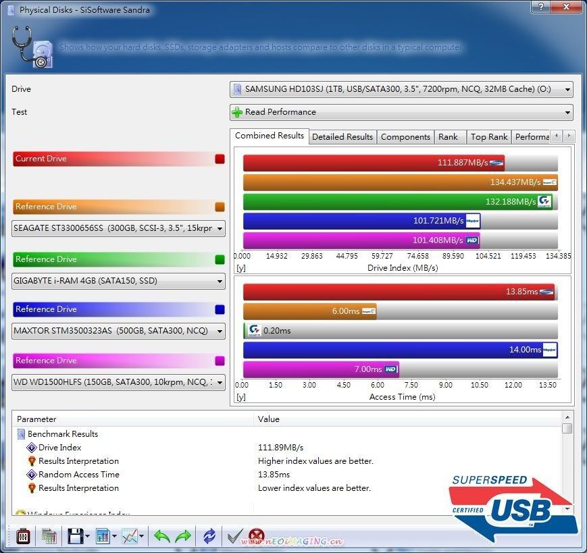Click the orange Reference Drive color swatch
587x553 pixels.
point(220,207)
